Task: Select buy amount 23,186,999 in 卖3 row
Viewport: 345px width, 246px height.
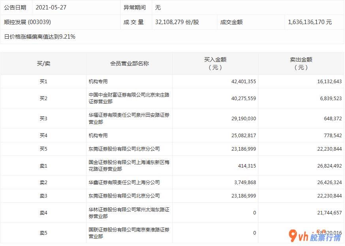Action: tap(243, 196)
